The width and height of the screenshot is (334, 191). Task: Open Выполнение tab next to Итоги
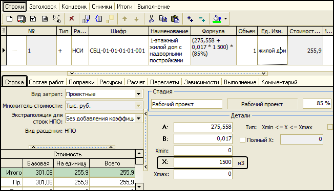(x=153, y=7)
